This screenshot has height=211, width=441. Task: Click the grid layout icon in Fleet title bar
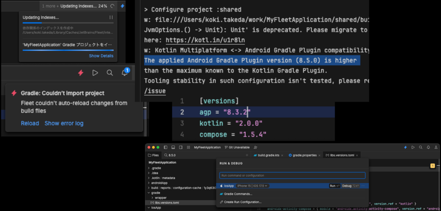pos(188,147)
